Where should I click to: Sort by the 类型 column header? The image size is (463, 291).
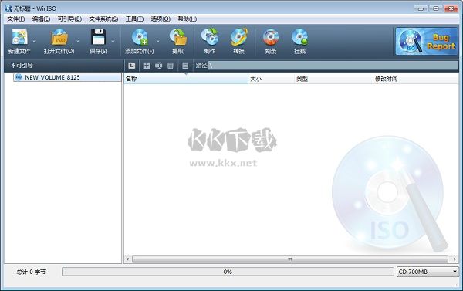[333, 79]
